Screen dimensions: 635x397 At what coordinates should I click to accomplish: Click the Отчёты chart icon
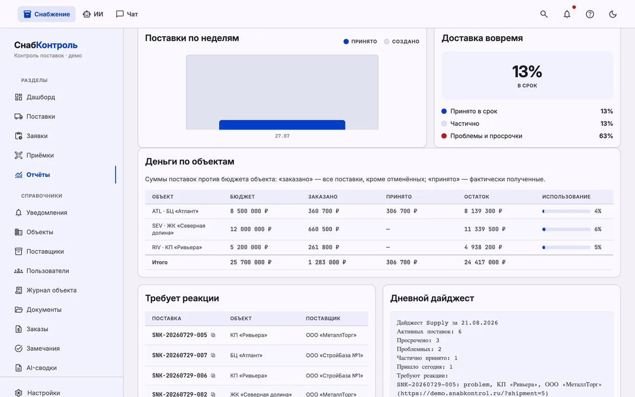[x=19, y=175]
